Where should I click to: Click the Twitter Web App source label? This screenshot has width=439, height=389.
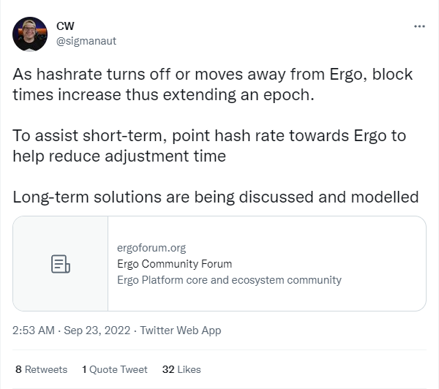coord(181,331)
